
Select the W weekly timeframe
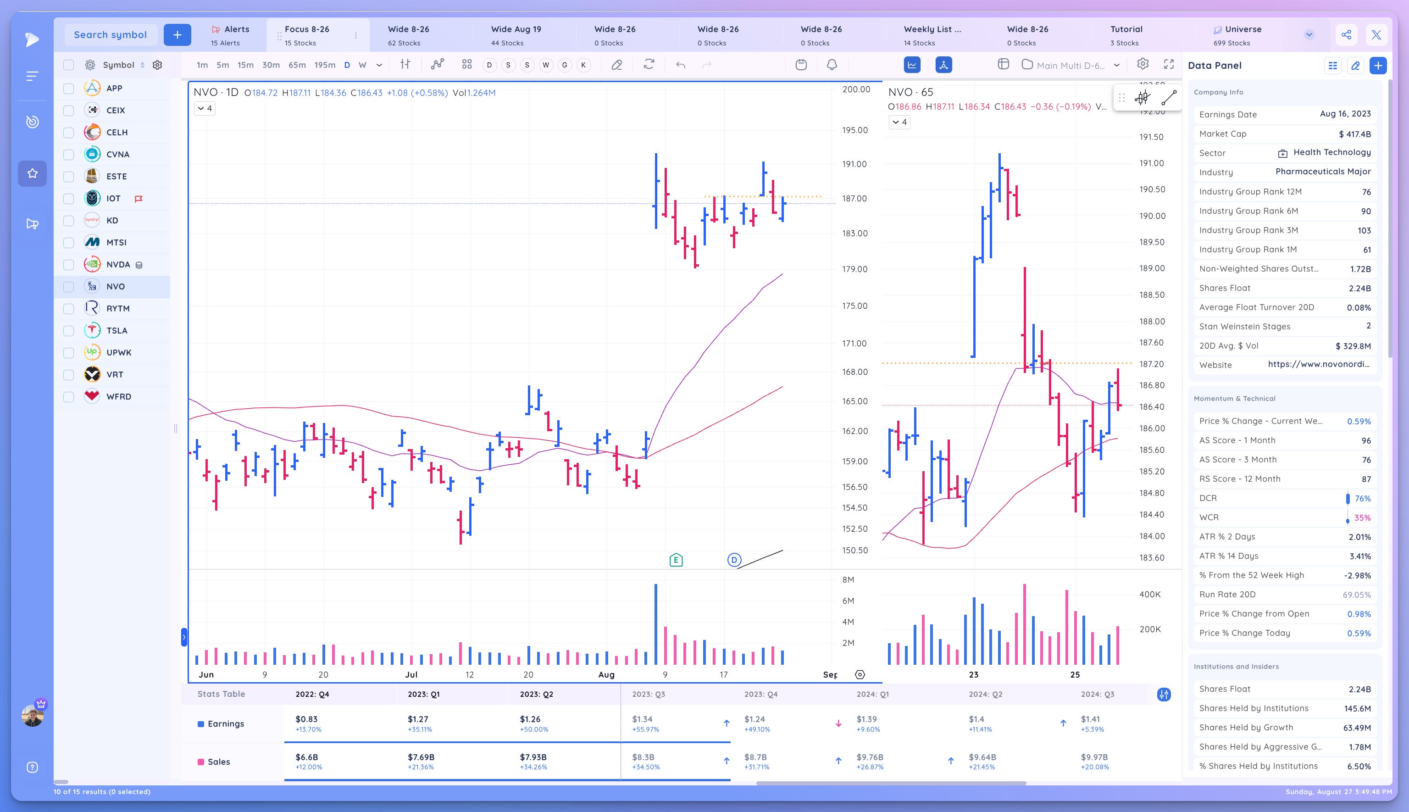362,65
